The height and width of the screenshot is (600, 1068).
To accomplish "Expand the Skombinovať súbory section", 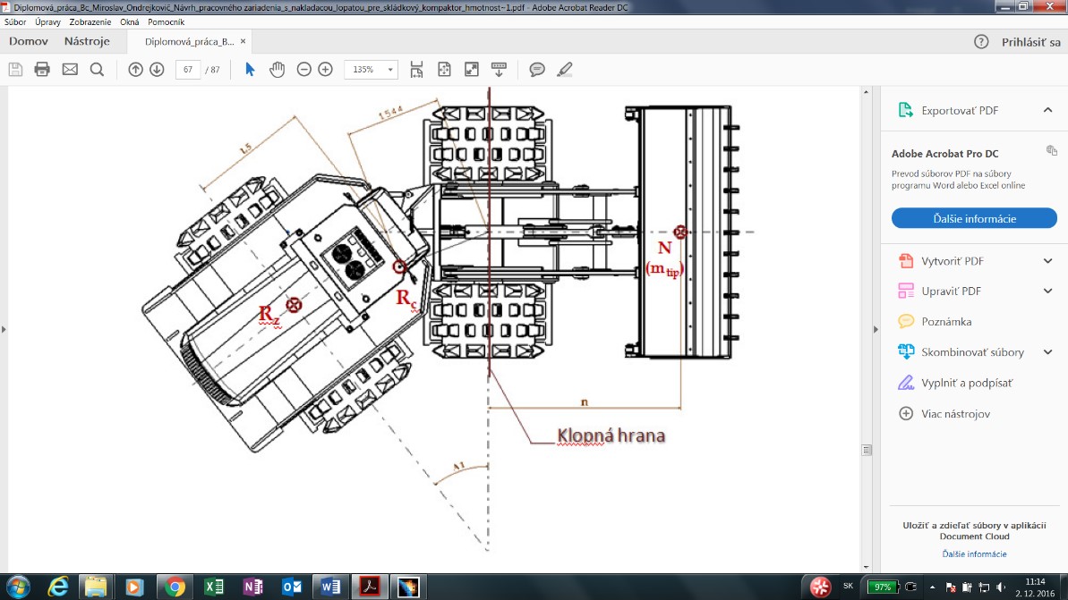I will tap(1047, 352).
